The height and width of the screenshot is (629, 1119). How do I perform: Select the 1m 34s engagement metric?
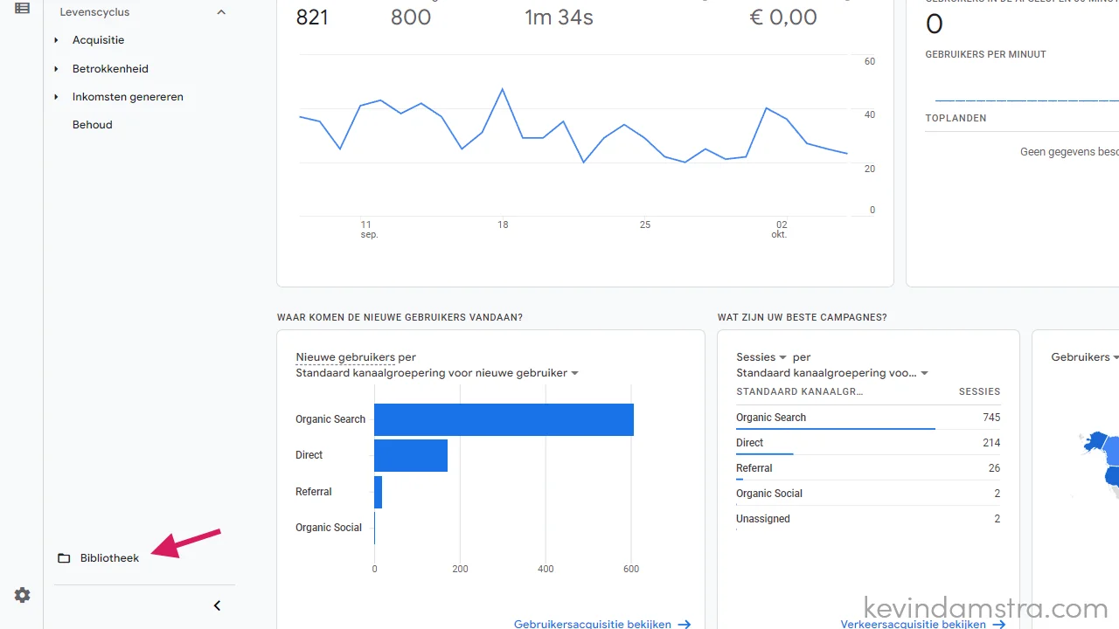(x=559, y=17)
